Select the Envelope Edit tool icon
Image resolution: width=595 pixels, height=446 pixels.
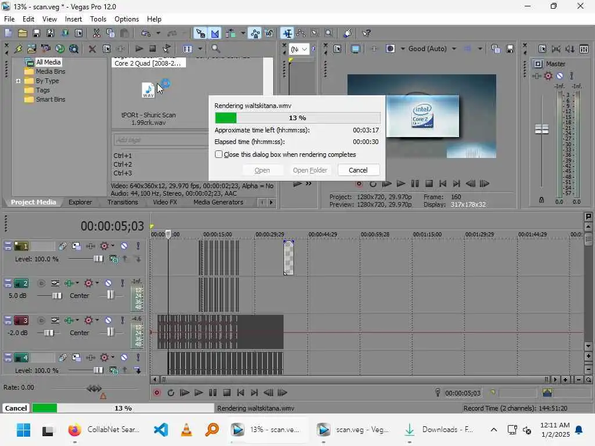pos(301,33)
